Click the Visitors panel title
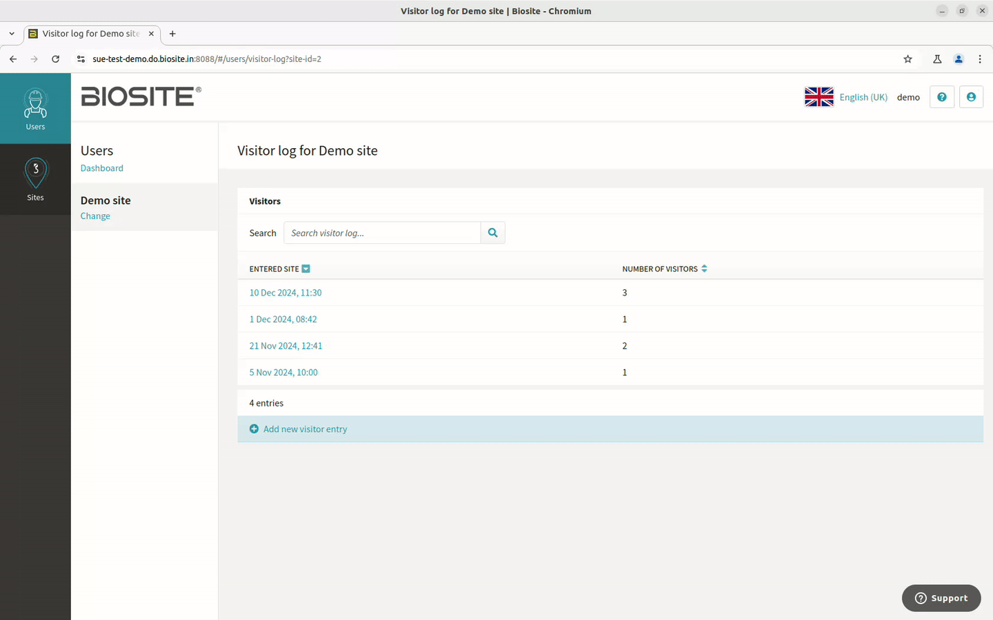Viewport: 993px width, 620px height. [x=265, y=201]
